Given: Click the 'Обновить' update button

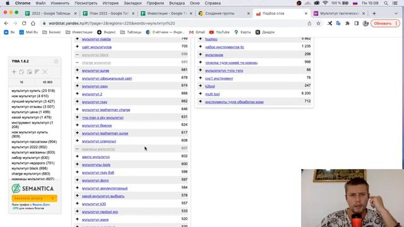Looking at the screenshot, I should coord(383,23).
